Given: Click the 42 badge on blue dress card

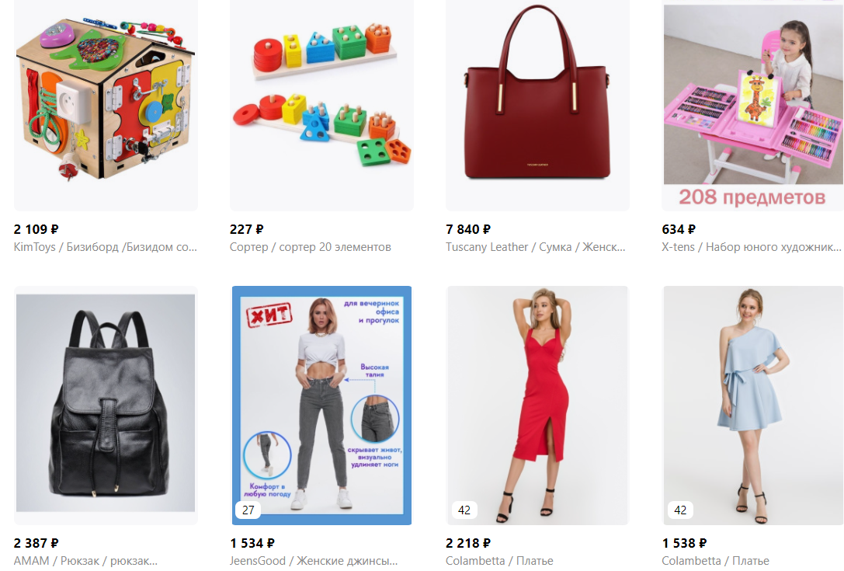Looking at the screenshot, I should [x=680, y=510].
